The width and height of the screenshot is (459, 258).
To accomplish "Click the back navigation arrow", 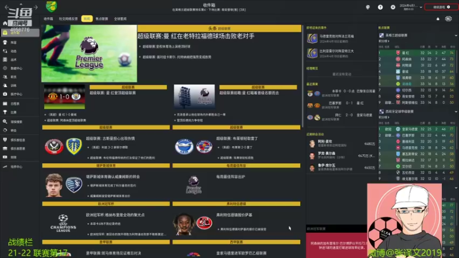I will click(x=7, y=7).
